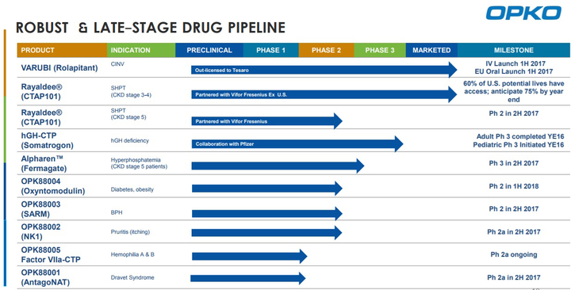Click the BPH indication
The height and width of the screenshot is (290, 571).
click(x=117, y=212)
